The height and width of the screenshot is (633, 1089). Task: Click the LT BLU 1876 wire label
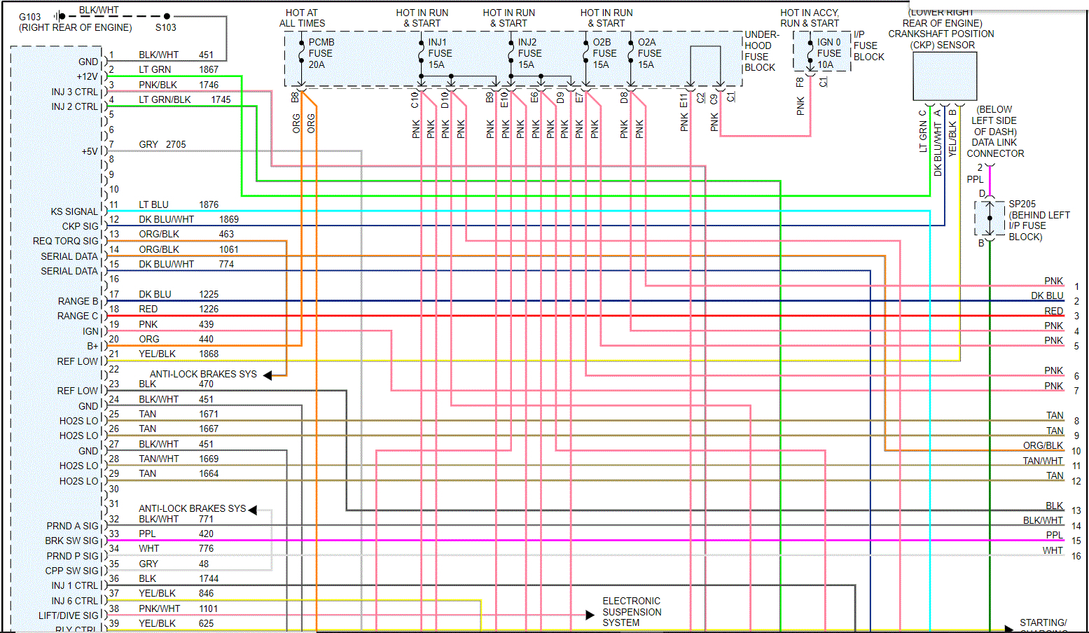point(179,204)
